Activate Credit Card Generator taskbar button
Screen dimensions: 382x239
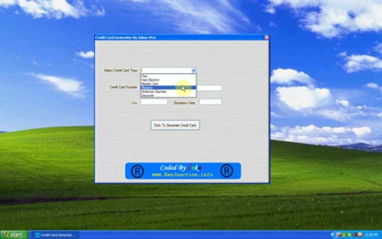pos(56,235)
